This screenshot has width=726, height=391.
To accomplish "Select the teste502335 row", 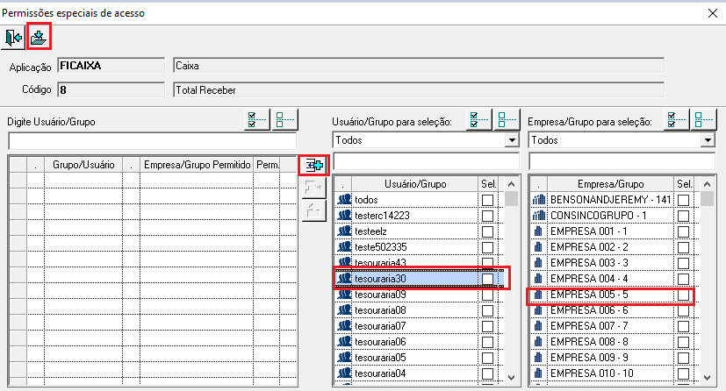I will (419, 247).
